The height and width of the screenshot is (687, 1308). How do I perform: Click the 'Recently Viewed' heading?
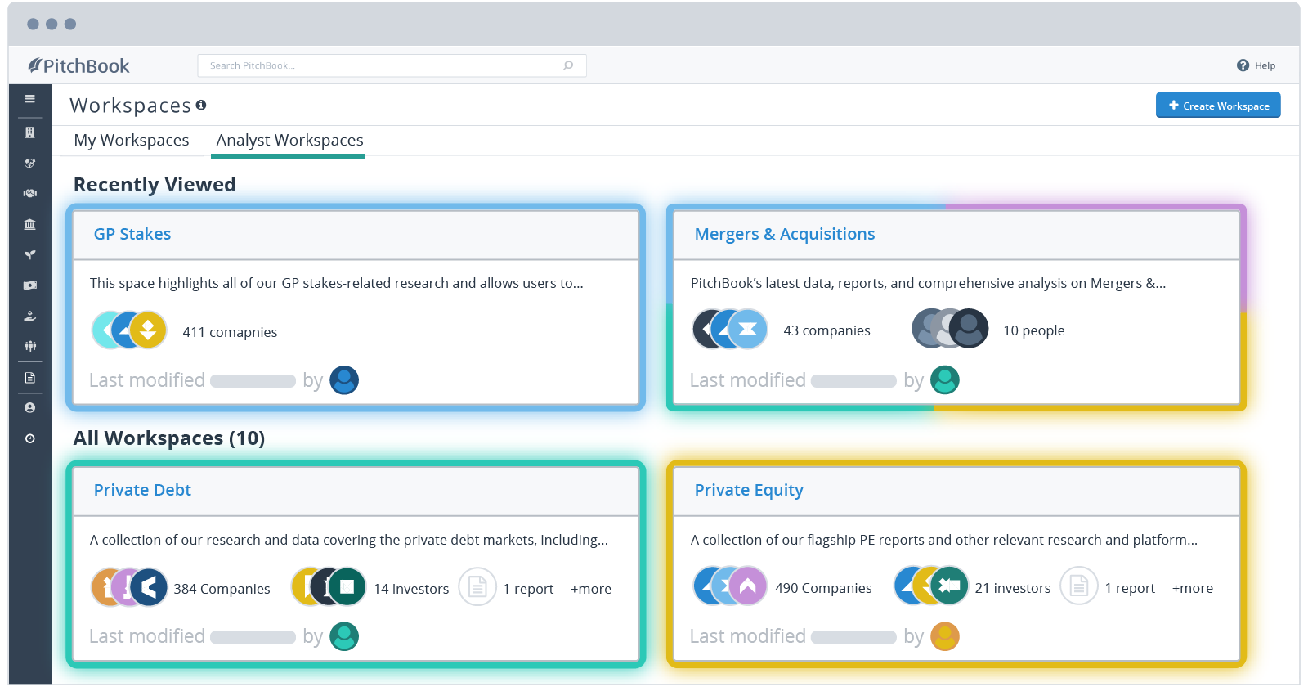[155, 185]
